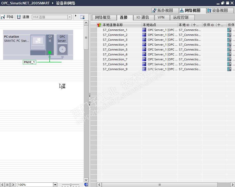This screenshot has height=187, width=235.
Task: Click unknown partner icon in S7_Connection_2 row
Action: [x=229, y=35]
